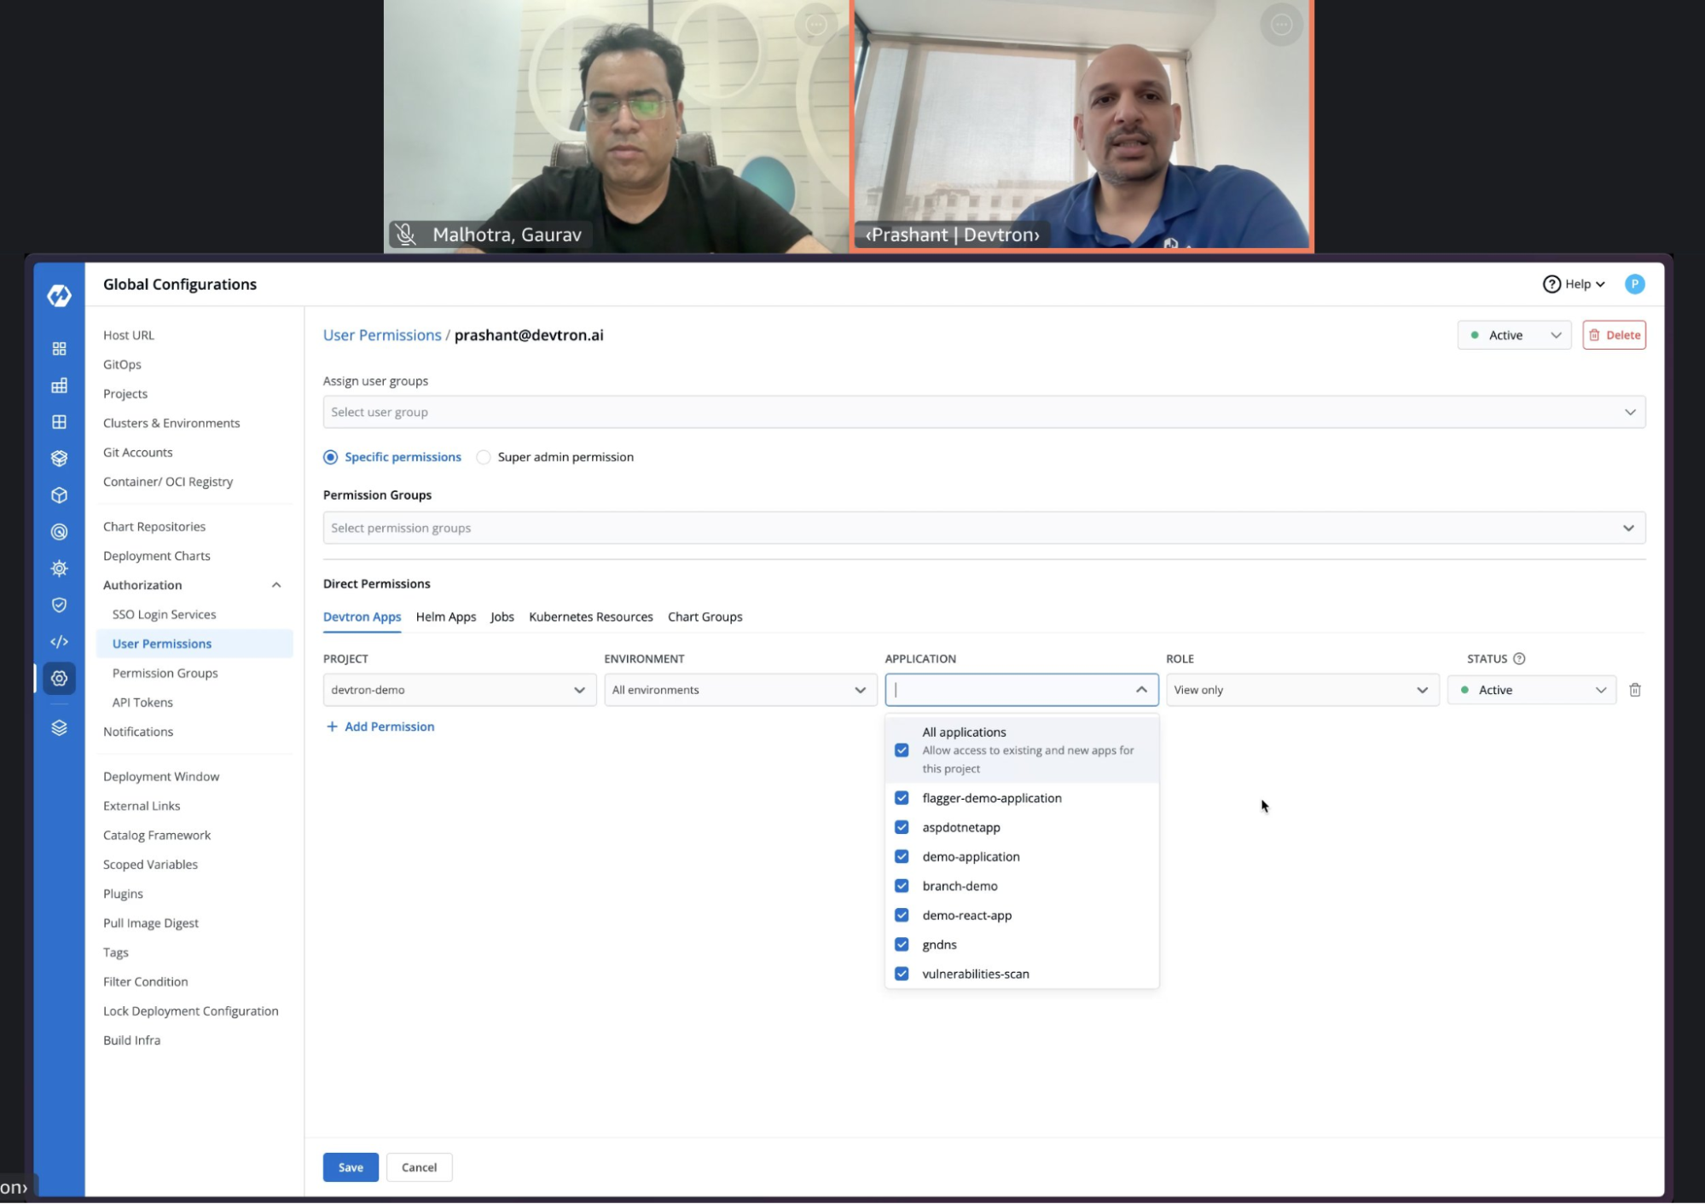Click the circular target icon in left rail
The width and height of the screenshot is (1705, 1204).
(59, 531)
